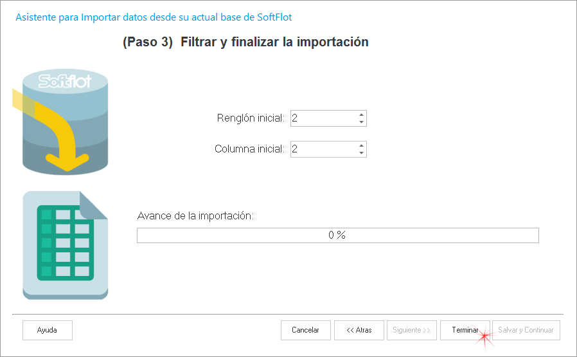Click the SoftFlot database cylinder icon
This screenshot has width=577, height=357.
(64, 121)
